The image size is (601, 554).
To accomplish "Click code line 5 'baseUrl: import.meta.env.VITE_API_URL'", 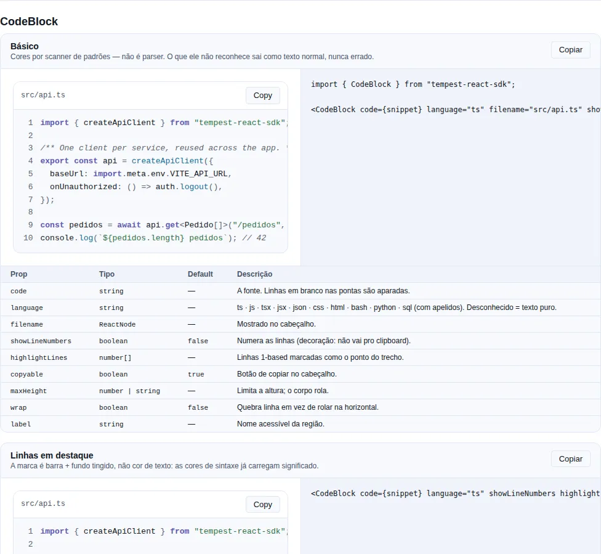I will pos(140,174).
